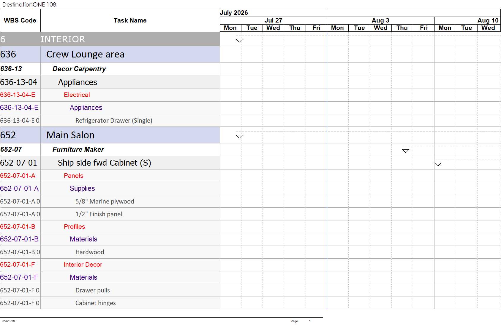Click WBS code 636-13
Viewport: 501px width, 325px height.
(x=11, y=69)
